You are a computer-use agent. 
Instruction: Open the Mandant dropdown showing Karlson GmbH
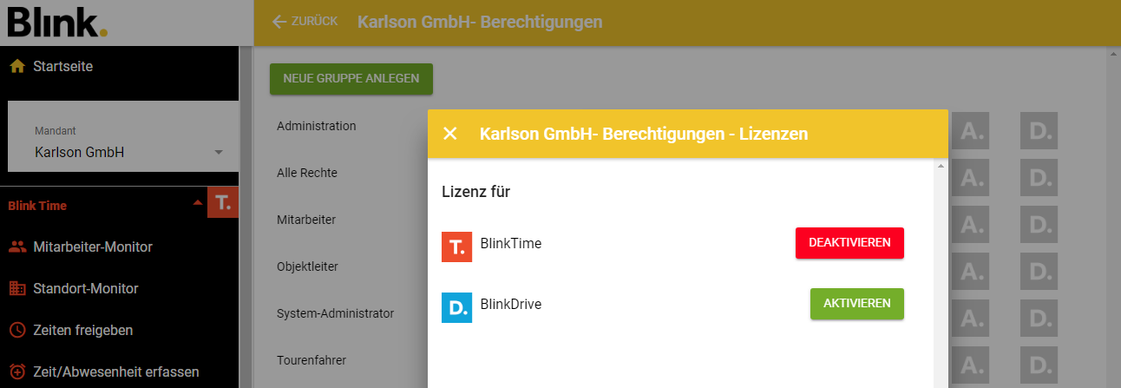tap(130, 152)
